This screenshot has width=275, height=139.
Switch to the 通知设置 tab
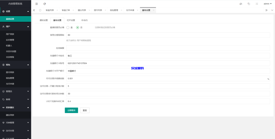coord(44,20)
